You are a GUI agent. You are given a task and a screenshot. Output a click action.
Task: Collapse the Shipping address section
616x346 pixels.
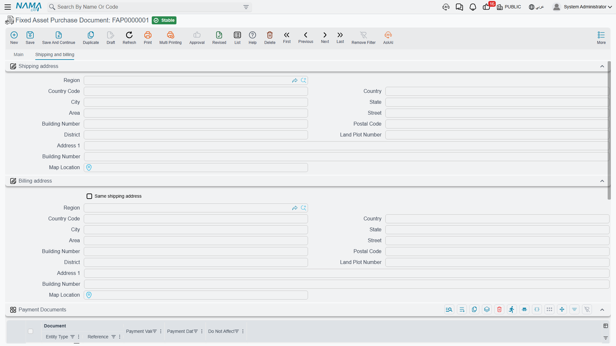point(602,66)
